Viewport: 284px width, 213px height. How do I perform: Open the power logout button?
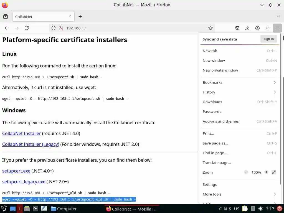point(280,209)
